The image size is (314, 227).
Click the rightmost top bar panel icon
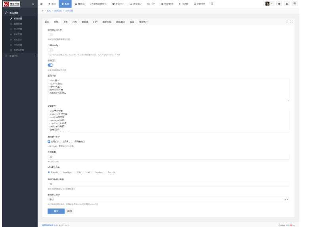point(295,4)
